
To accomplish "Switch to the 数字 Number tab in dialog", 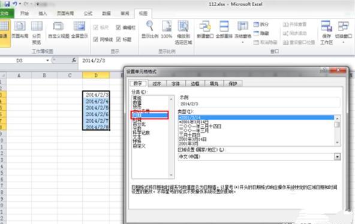I will [138, 83].
